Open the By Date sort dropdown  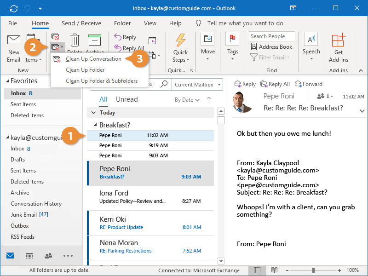(187, 100)
